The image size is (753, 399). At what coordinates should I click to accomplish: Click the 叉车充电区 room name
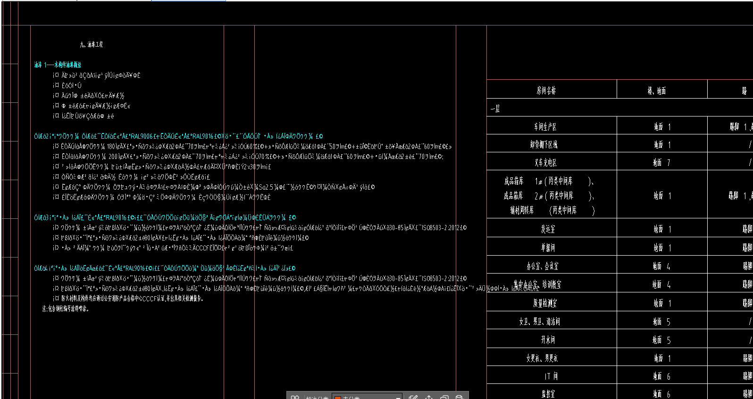(545, 163)
